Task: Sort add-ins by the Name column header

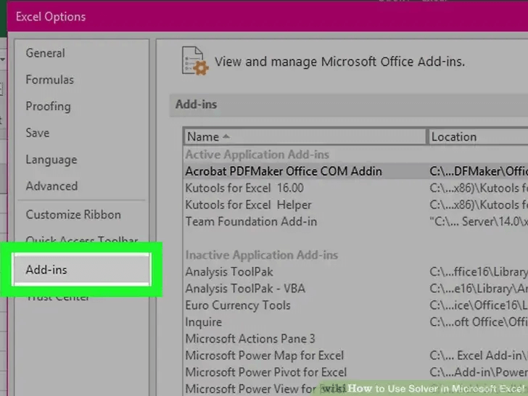Action: pyautogui.click(x=305, y=136)
